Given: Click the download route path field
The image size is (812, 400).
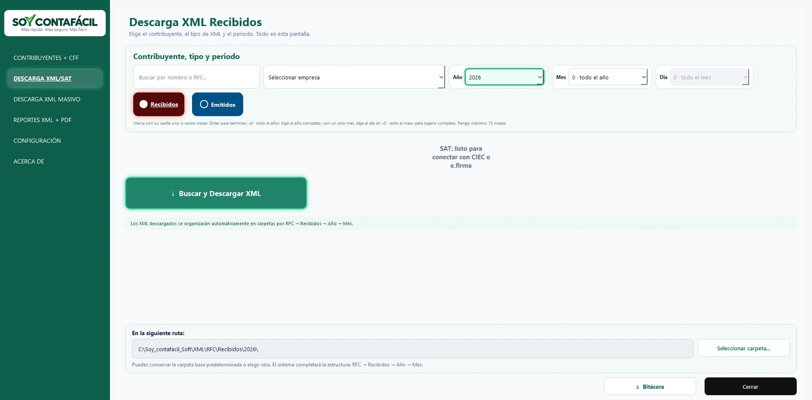Looking at the screenshot, I should 413,349.
